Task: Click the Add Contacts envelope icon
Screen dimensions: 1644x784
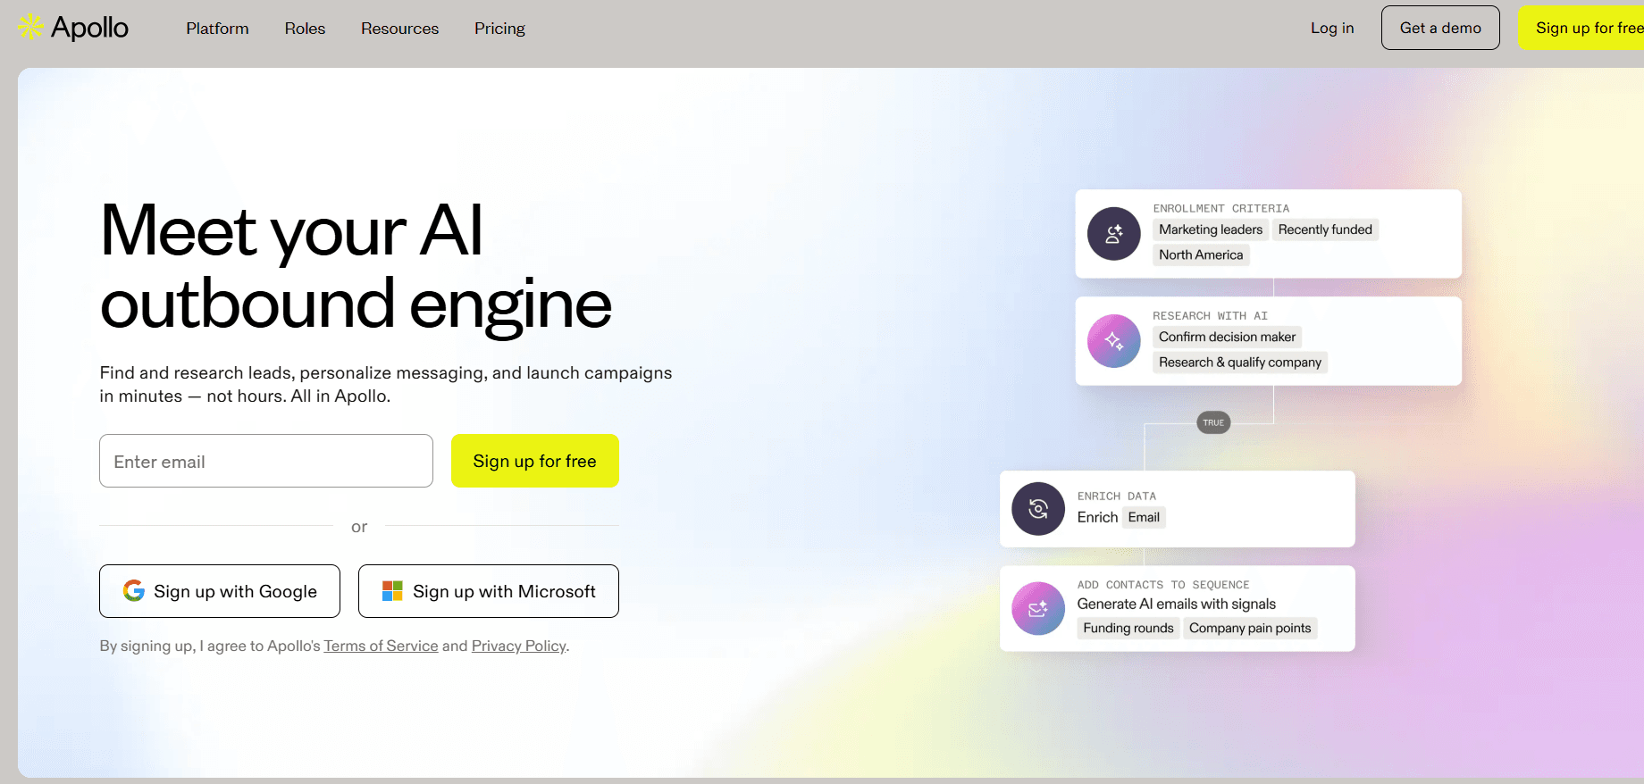Action: pyautogui.click(x=1038, y=609)
